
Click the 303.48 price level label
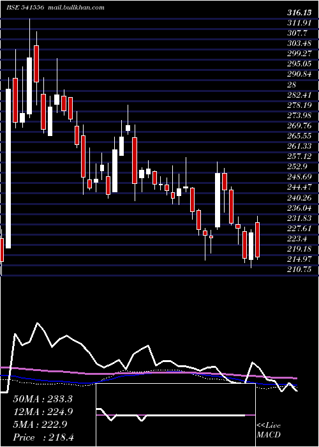[x=299, y=43]
